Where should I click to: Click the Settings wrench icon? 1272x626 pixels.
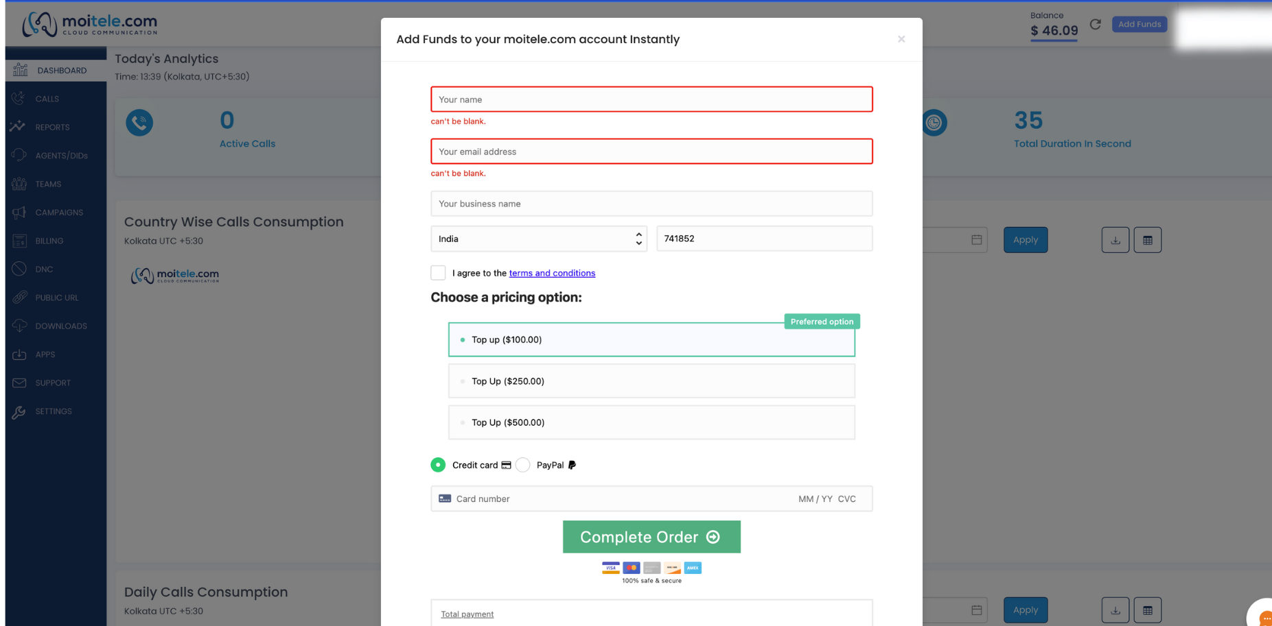point(19,411)
